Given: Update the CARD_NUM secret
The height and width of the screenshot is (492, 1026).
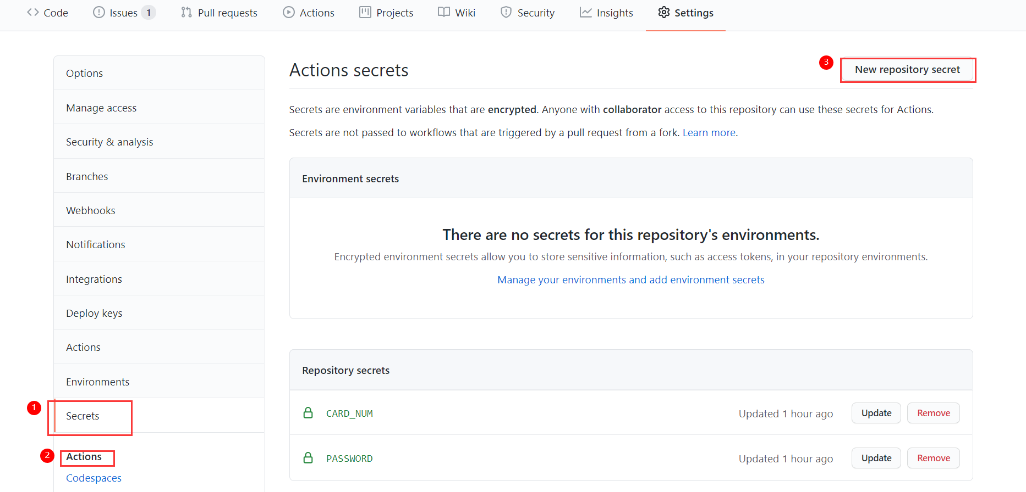Looking at the screenshot, I should 876,413.
